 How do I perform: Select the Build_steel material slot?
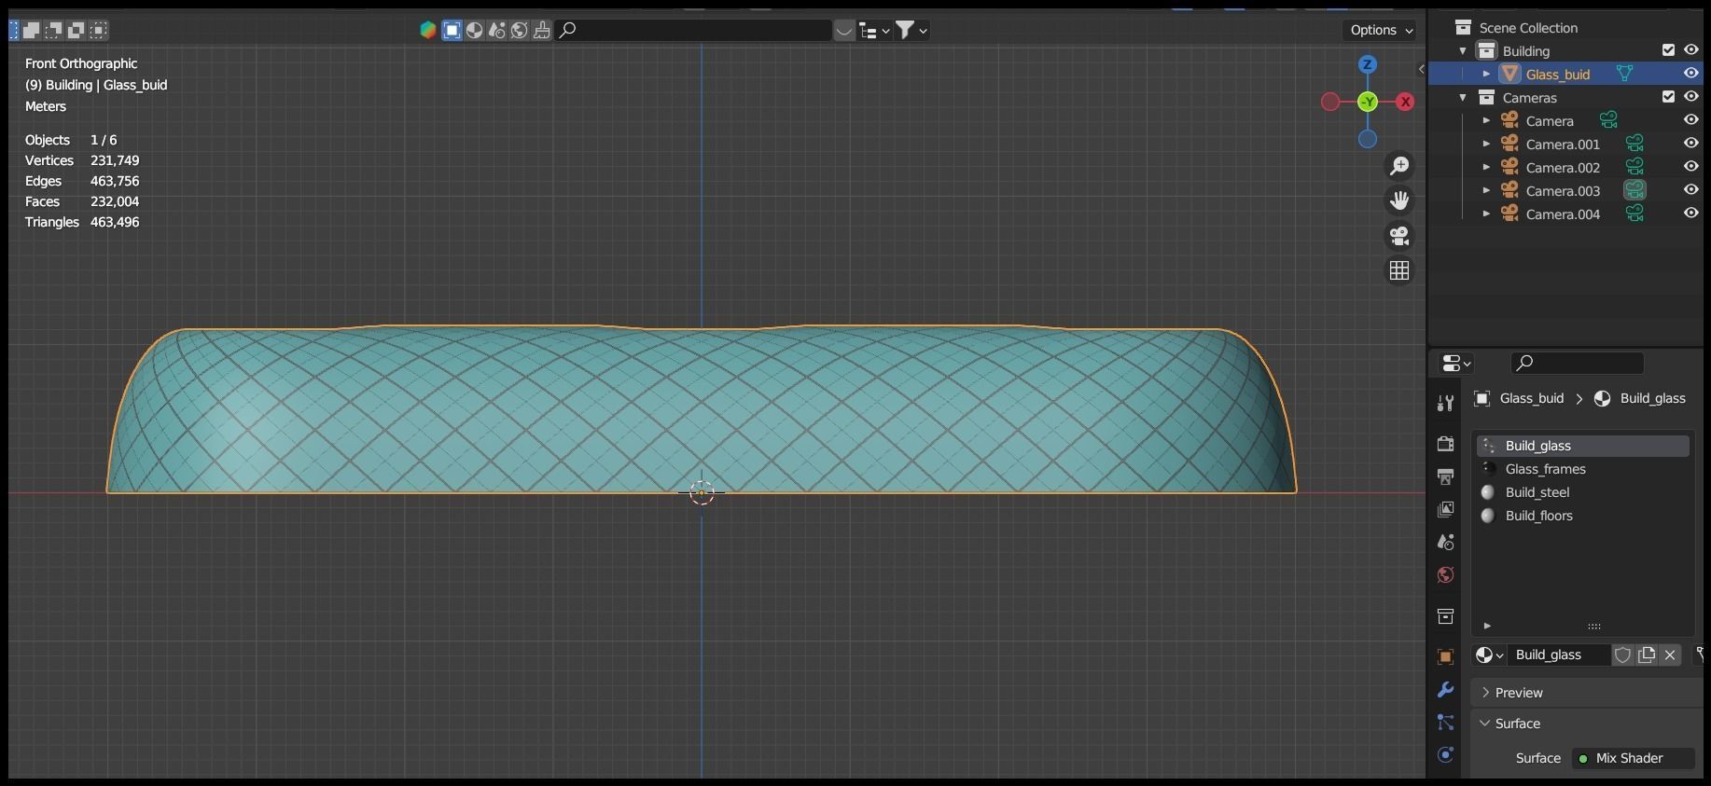[x=1583, y=492]
